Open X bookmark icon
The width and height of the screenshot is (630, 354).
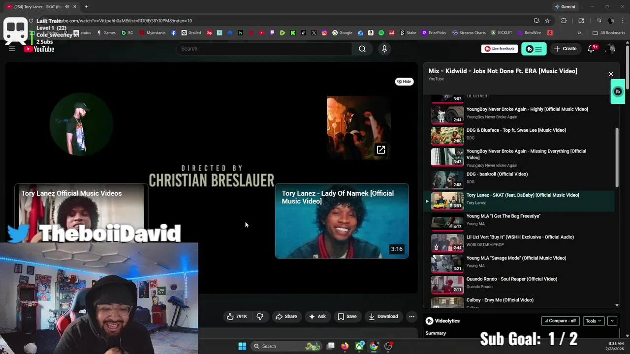click(314, 33)
